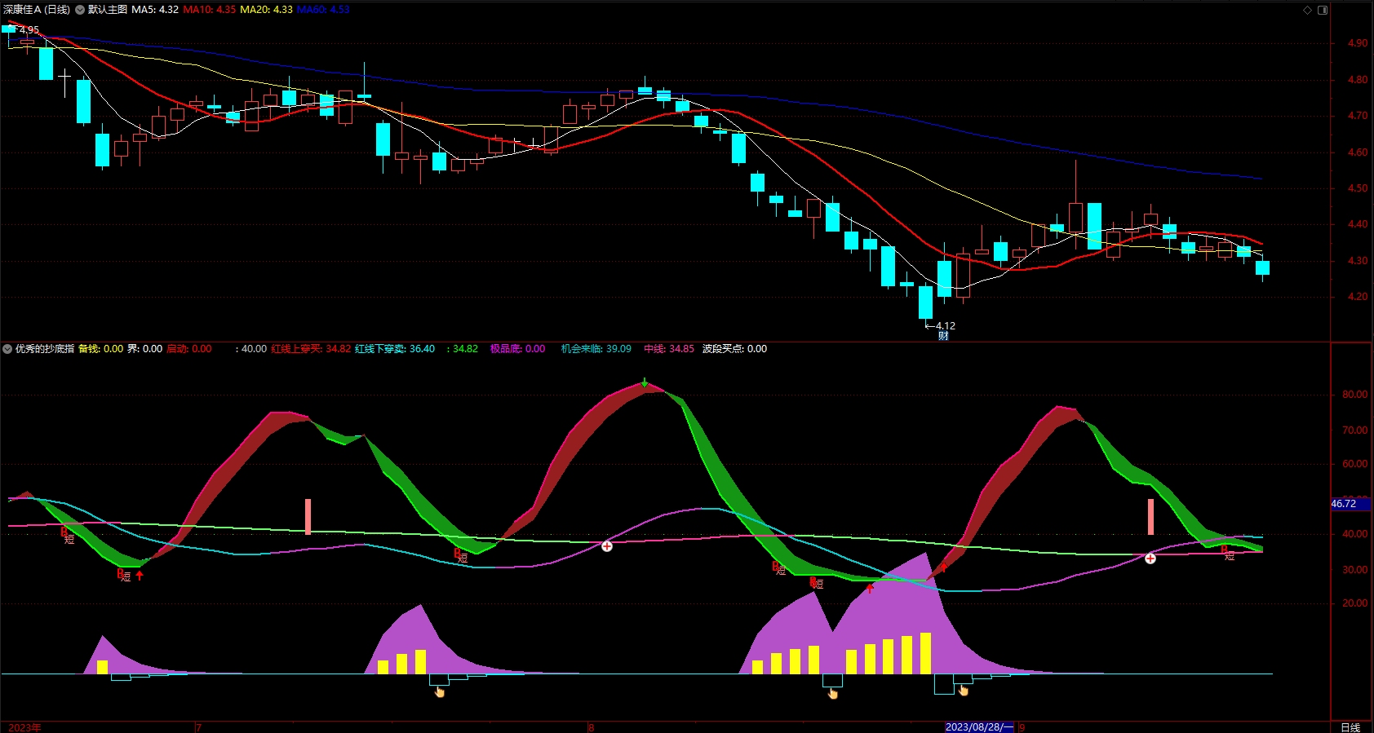Viewport: 1374px width, 733px height.
Task: Click the white circle plus marker in September
Action: (1150, 559)
